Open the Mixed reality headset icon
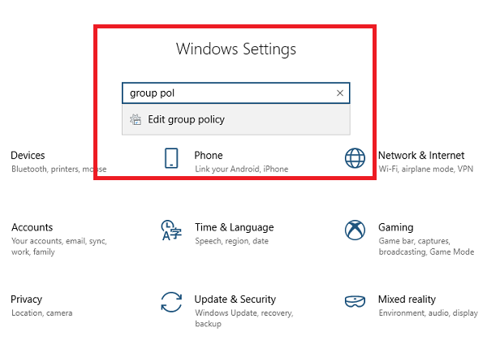 click(355, 302)
